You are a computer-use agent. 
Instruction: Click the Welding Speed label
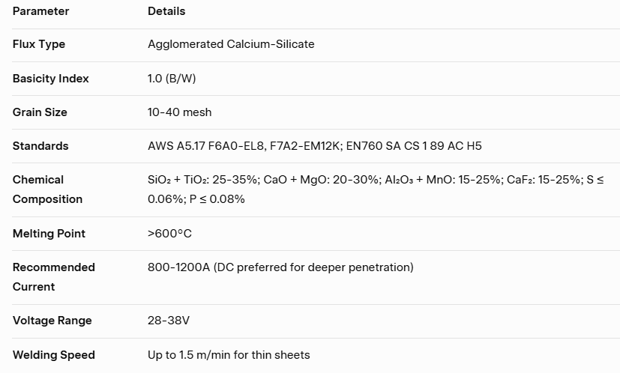[x=53, y=355]
